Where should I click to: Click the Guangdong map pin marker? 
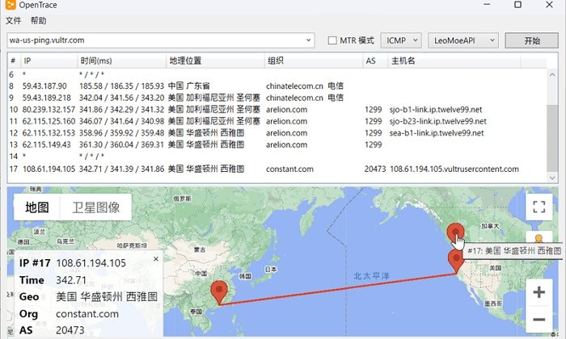pyautogui.click(x=218, y=291)
